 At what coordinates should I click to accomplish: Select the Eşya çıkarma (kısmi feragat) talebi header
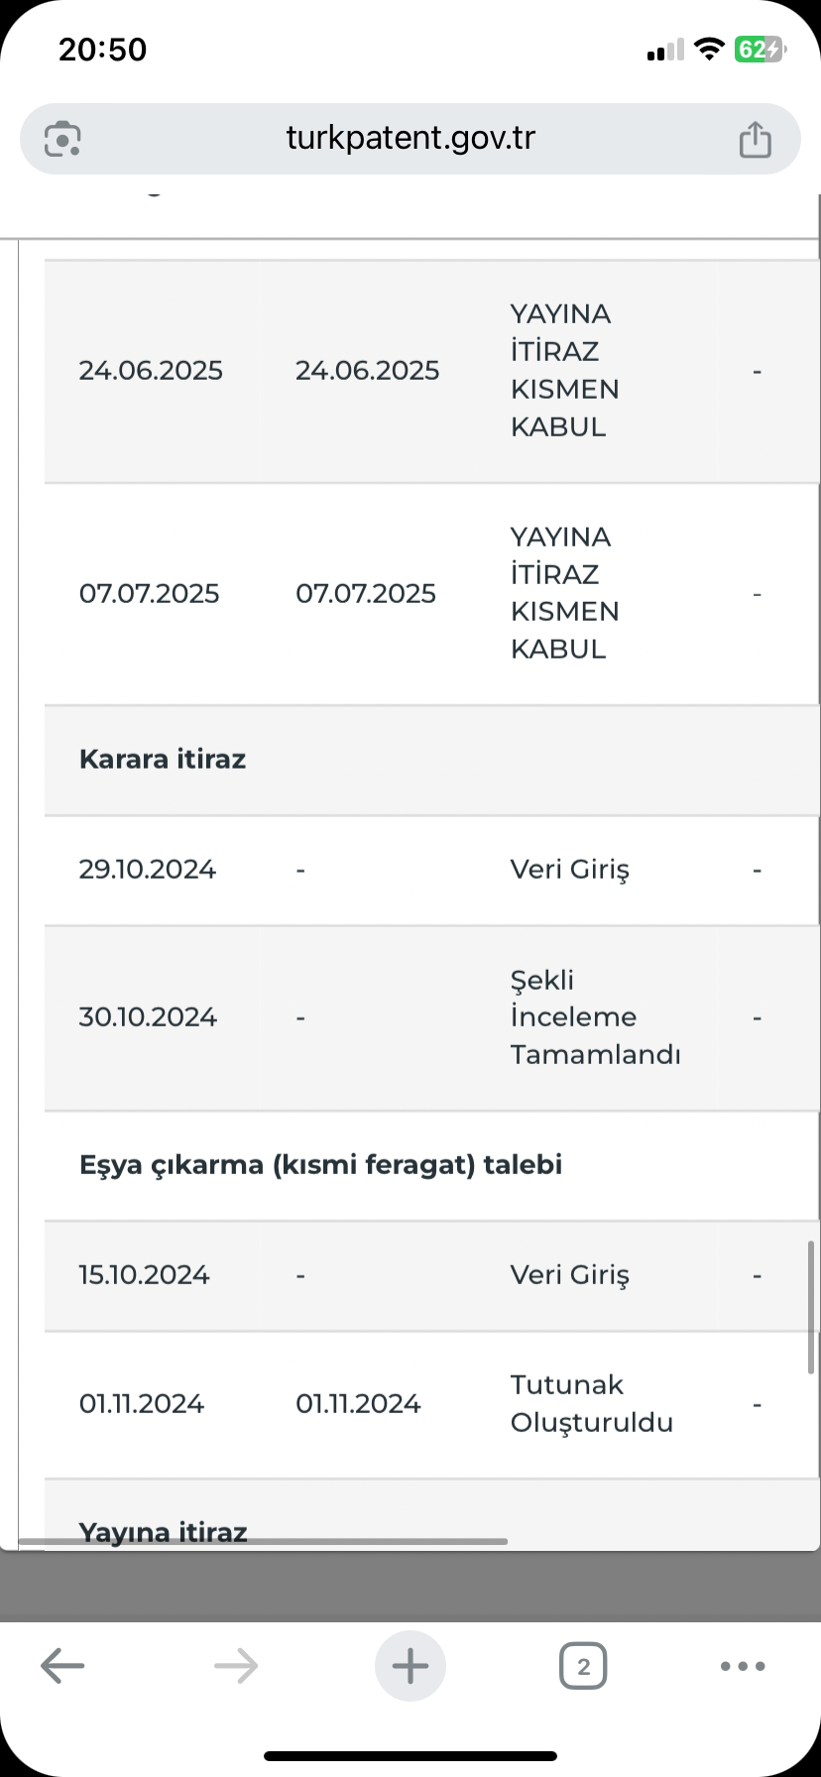[320, 1165]
